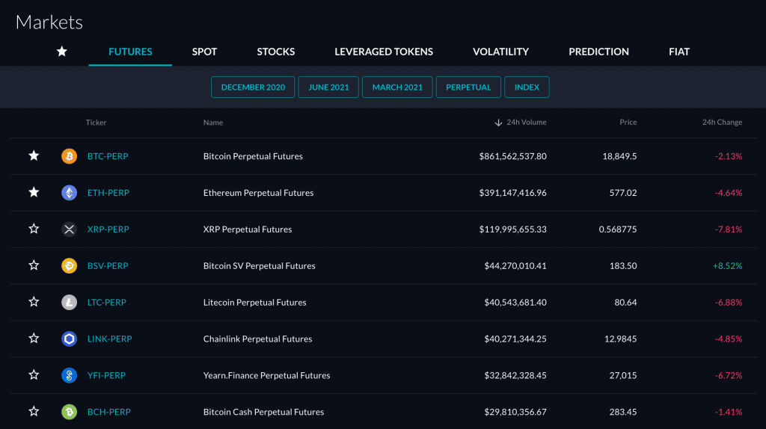This screenshot has width=766, height=429.
Task: Click the Chainlink coin icon
Action: point(69,339)
